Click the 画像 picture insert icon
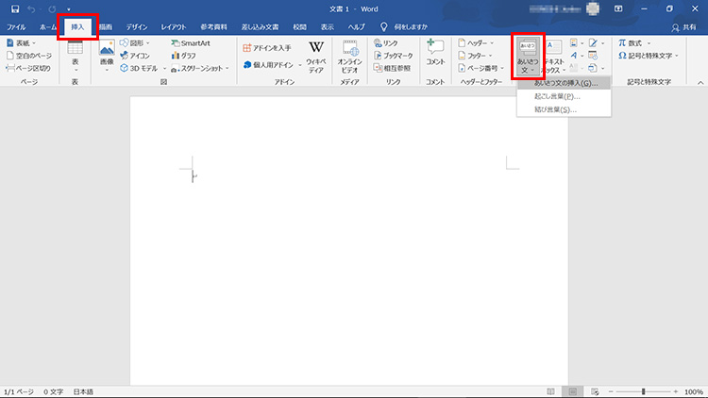Image resolution: width=708 pixels, height=398 pixels. coord(107,54)
